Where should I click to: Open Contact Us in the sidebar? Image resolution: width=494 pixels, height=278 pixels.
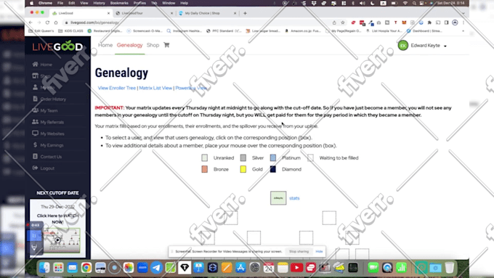(x=51, y=157)
